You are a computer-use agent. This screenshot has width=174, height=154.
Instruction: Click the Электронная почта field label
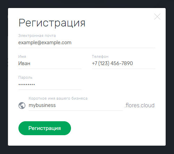(37, 36)
